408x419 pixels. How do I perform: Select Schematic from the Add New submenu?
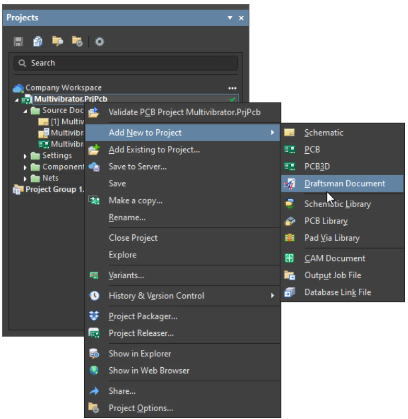(324, 133)
